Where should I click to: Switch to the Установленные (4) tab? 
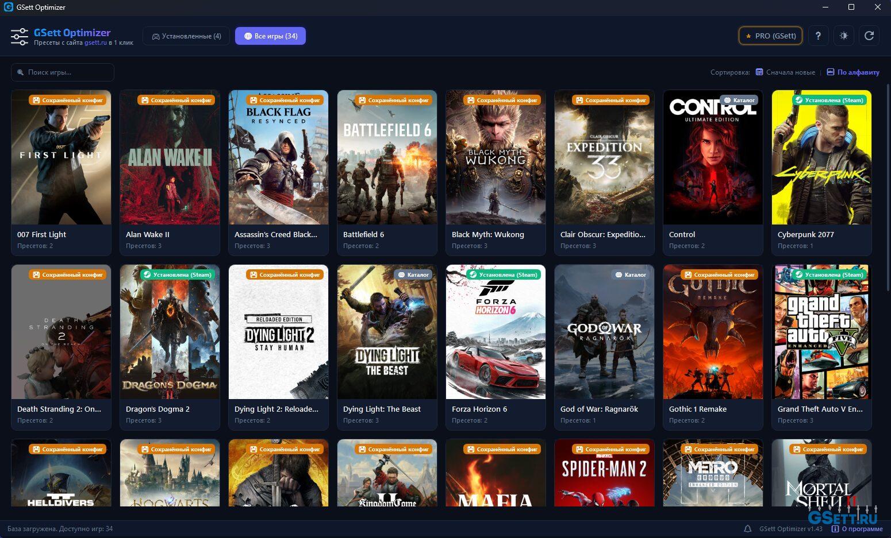click(x=186, y=36)
